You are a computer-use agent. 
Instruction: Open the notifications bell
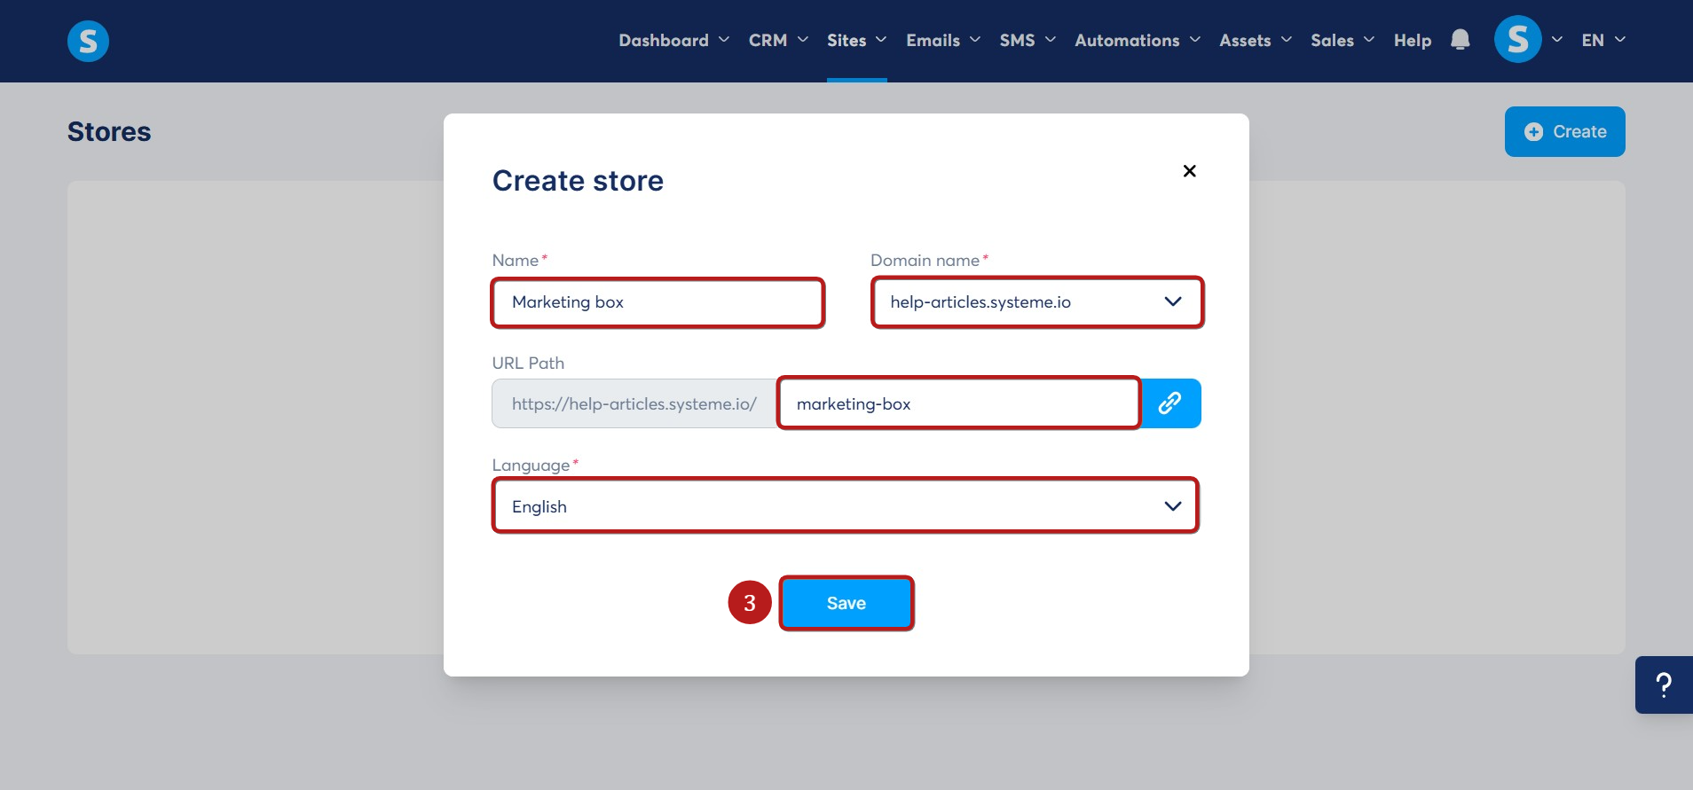1460,40
